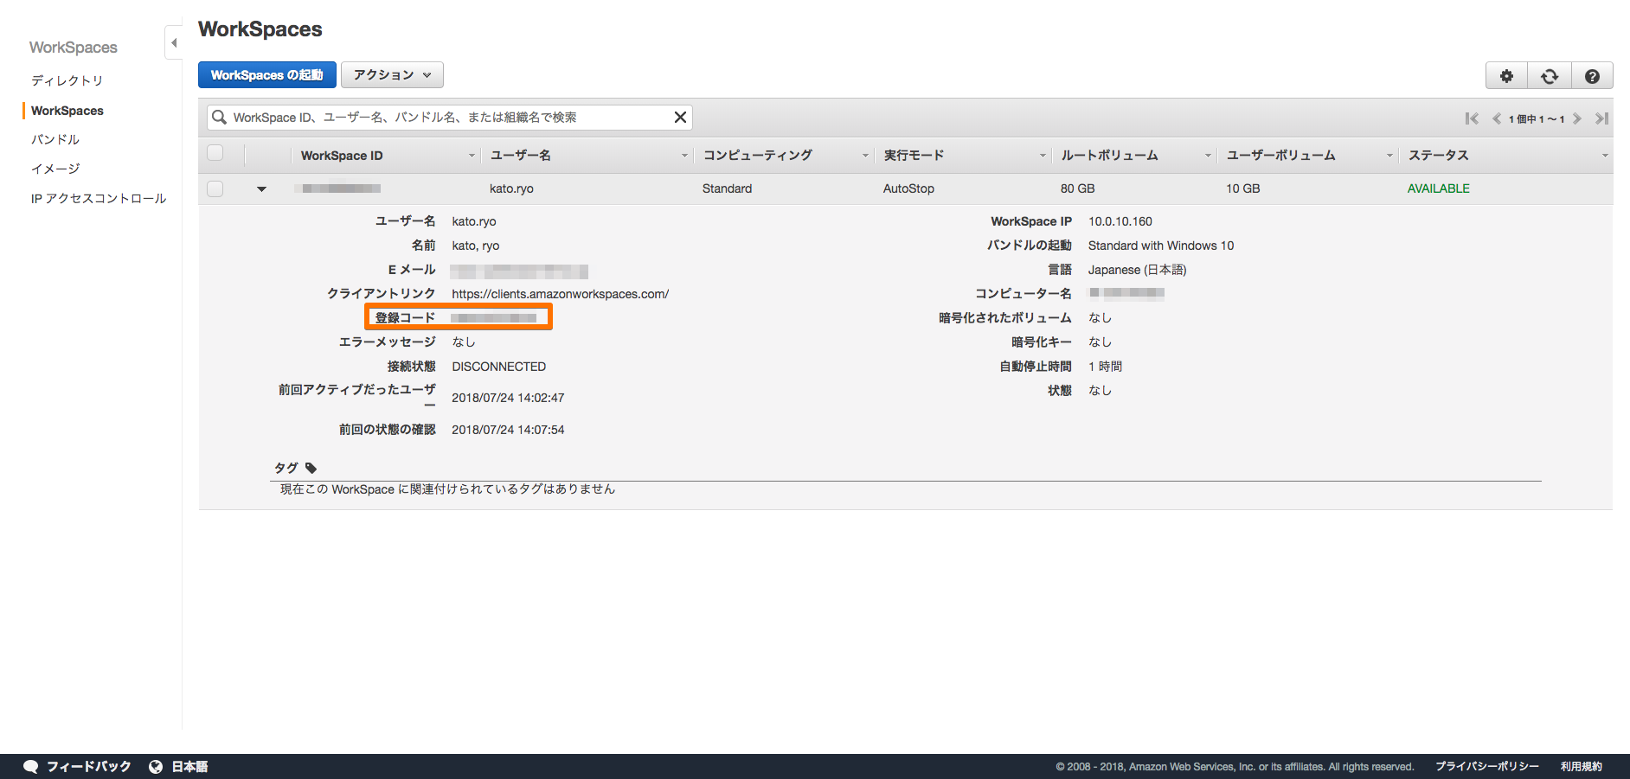Open the アクション dropdown menu
The height and width of the screenshot is (779, 1630).
[x=391, y=74]
